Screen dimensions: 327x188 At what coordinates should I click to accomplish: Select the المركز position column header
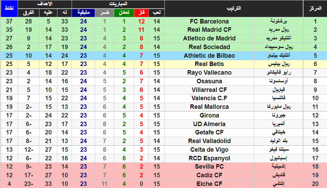click(315, 9)
